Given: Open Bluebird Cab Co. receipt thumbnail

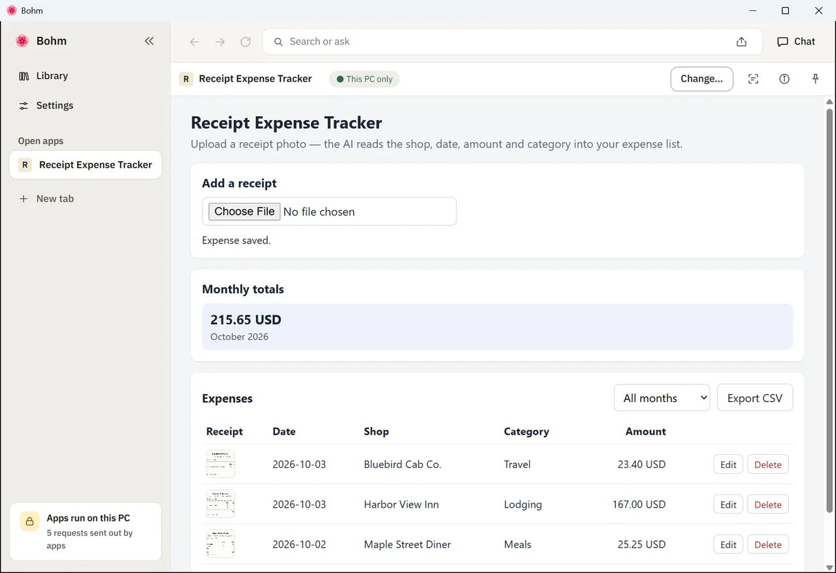Looking at the screenshot, I should [x=220, y=464].
